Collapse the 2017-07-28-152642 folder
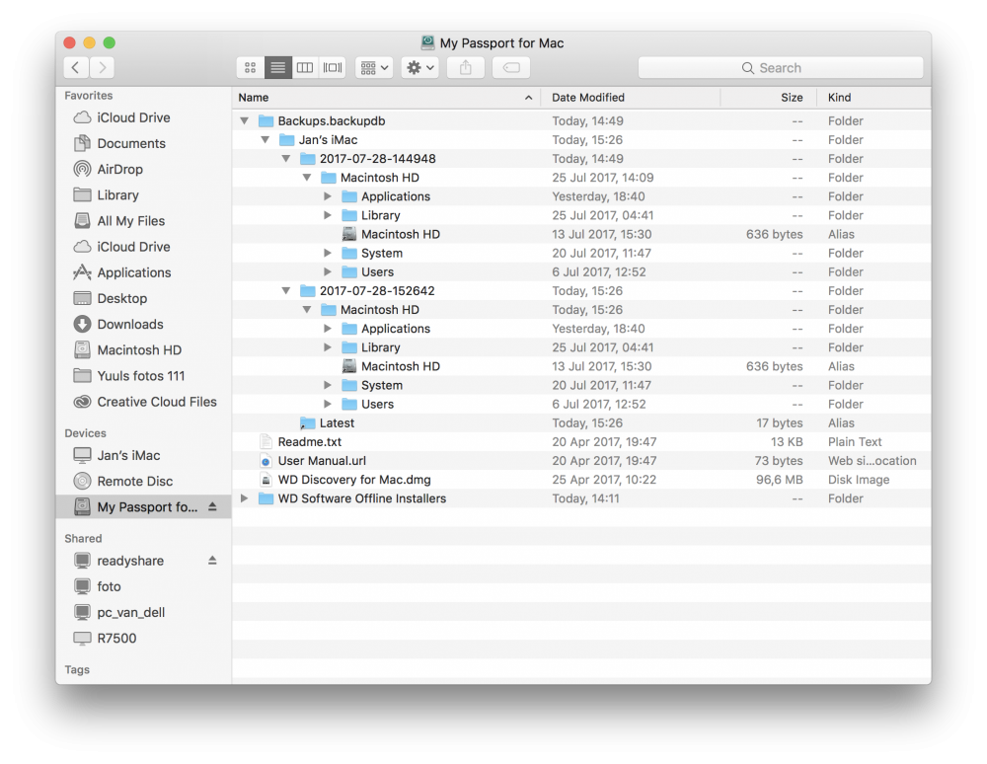987x764 pixels. point(286,291)
